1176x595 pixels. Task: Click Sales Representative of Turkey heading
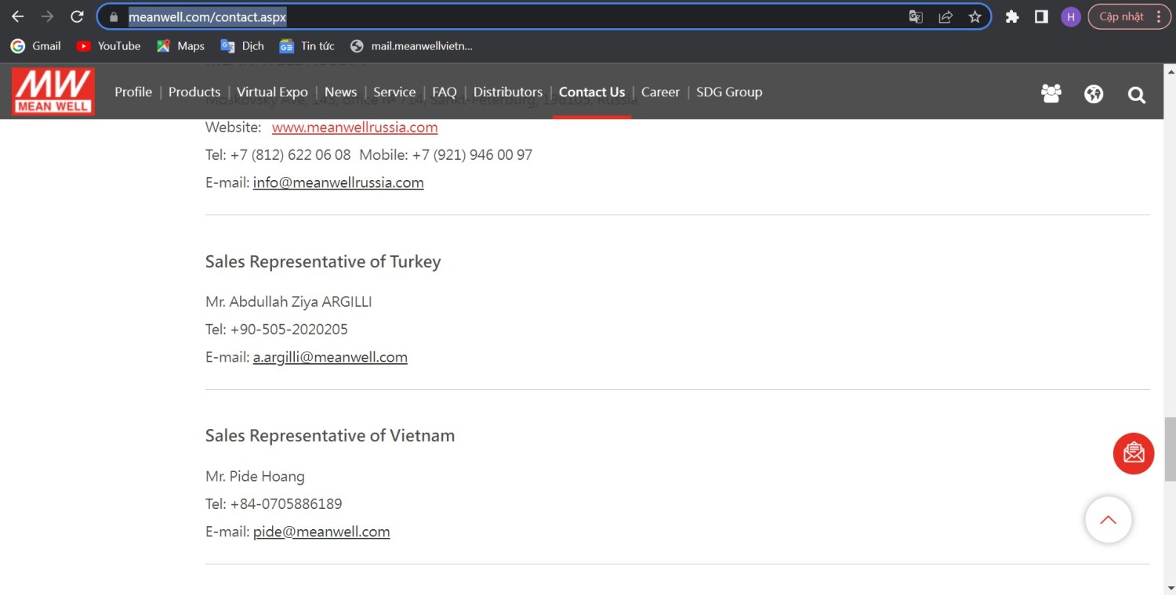coord(323,261)
